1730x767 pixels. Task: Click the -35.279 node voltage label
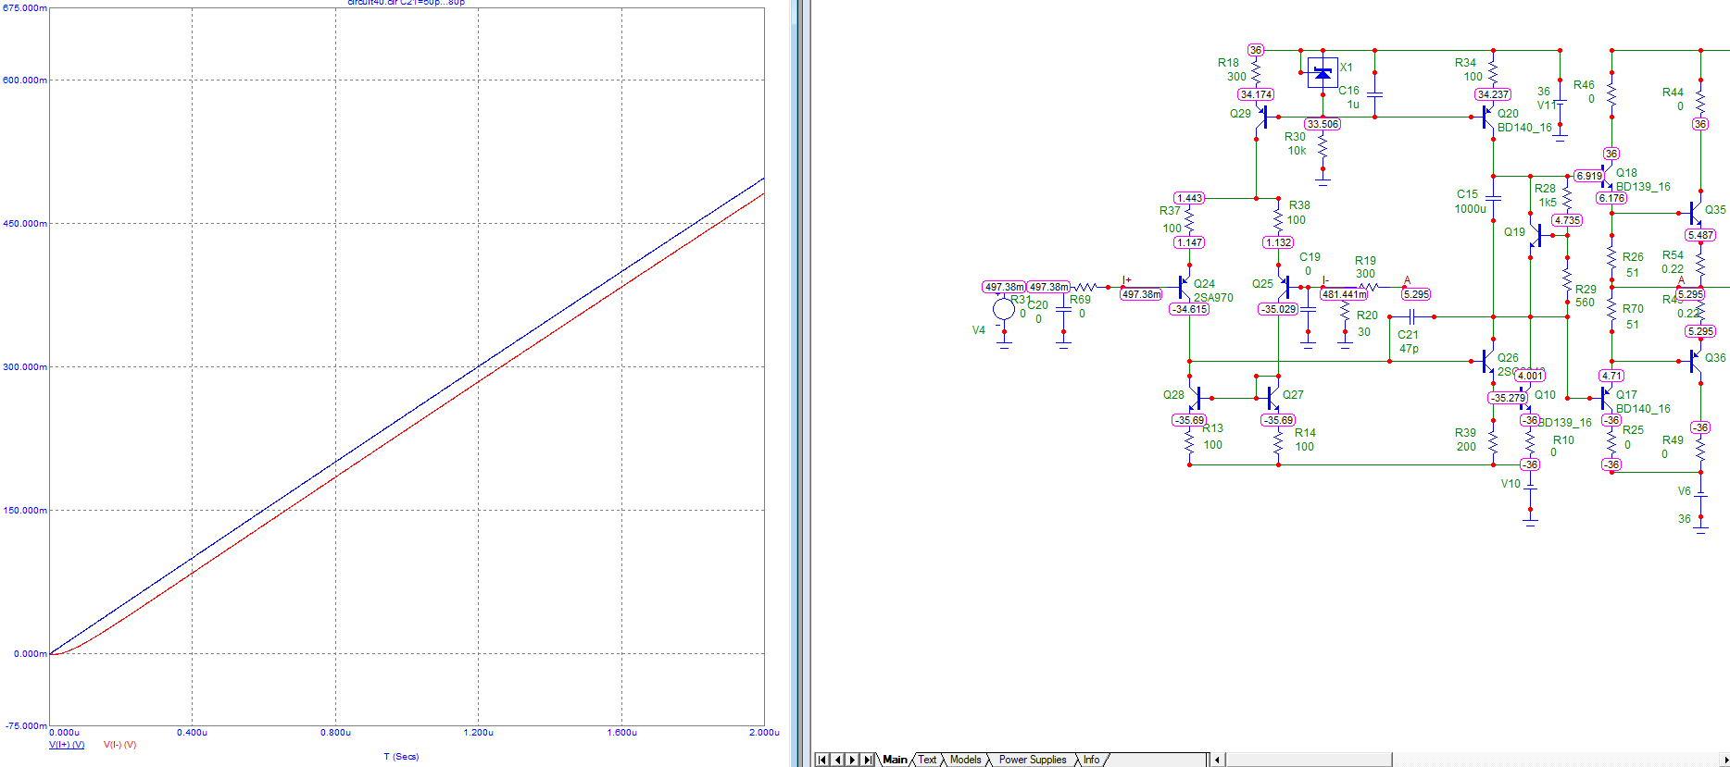point(1508,398)
